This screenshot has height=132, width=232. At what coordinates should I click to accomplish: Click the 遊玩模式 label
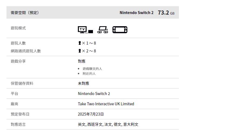18,28
